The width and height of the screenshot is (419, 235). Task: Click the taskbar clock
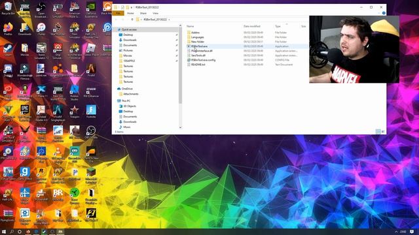(403, 232)
